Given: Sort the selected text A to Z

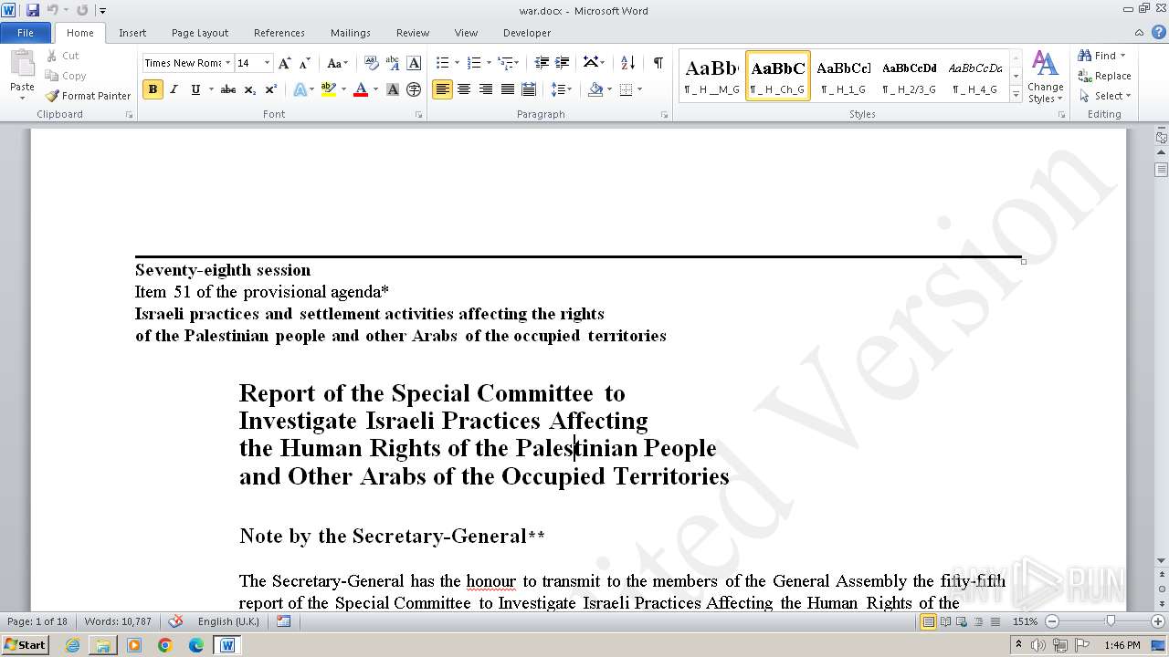Looking at the screenshot, I should [x=627, y=63].
